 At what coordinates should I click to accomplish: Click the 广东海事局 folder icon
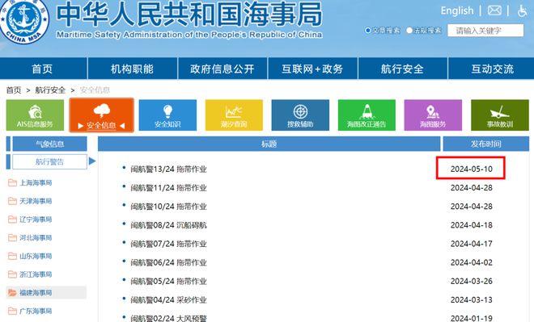coord(12,312)
